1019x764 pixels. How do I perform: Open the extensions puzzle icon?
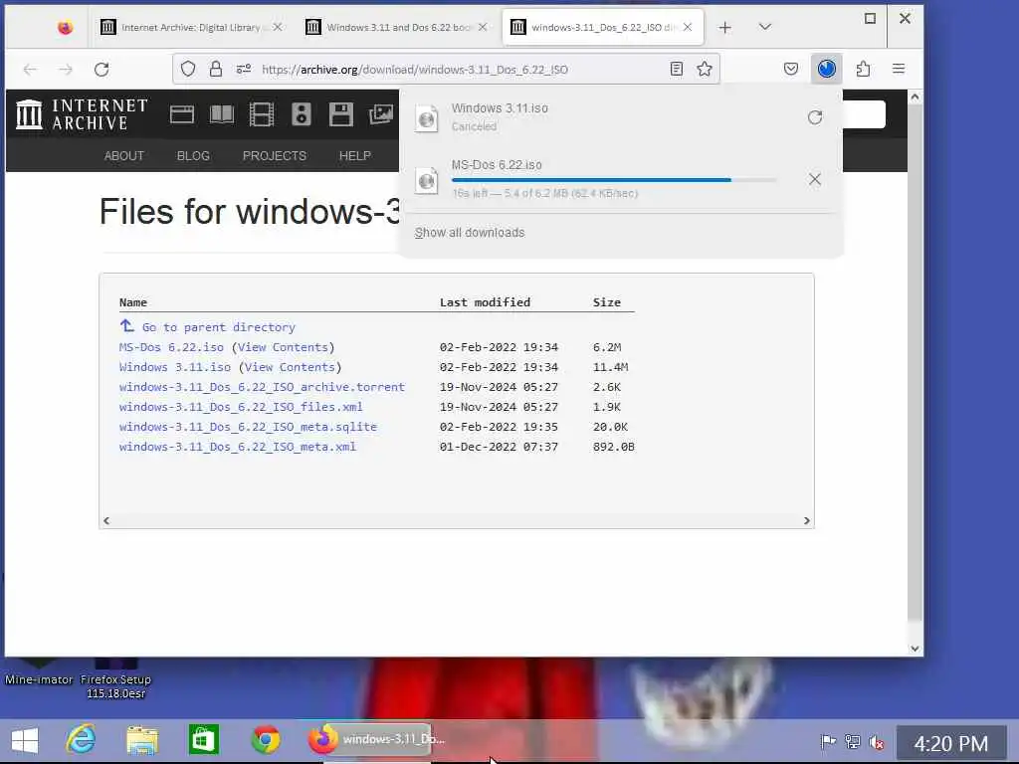[x=863, y=69]
